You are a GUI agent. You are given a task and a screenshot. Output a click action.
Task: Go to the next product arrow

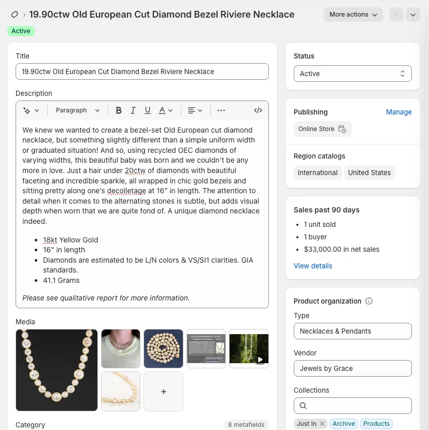413,15
